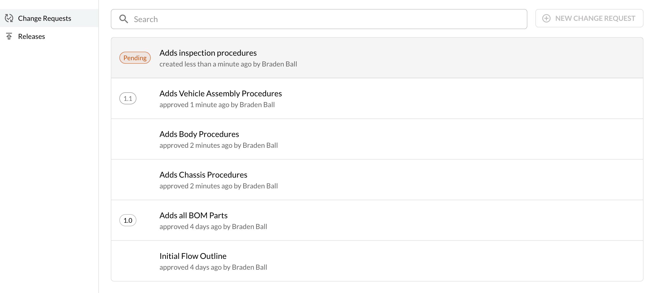This screenshot has width=651, height=293.
Task: Click the 1.0 version badge on Adds all BOM Parts
Action: pos(128,220)
